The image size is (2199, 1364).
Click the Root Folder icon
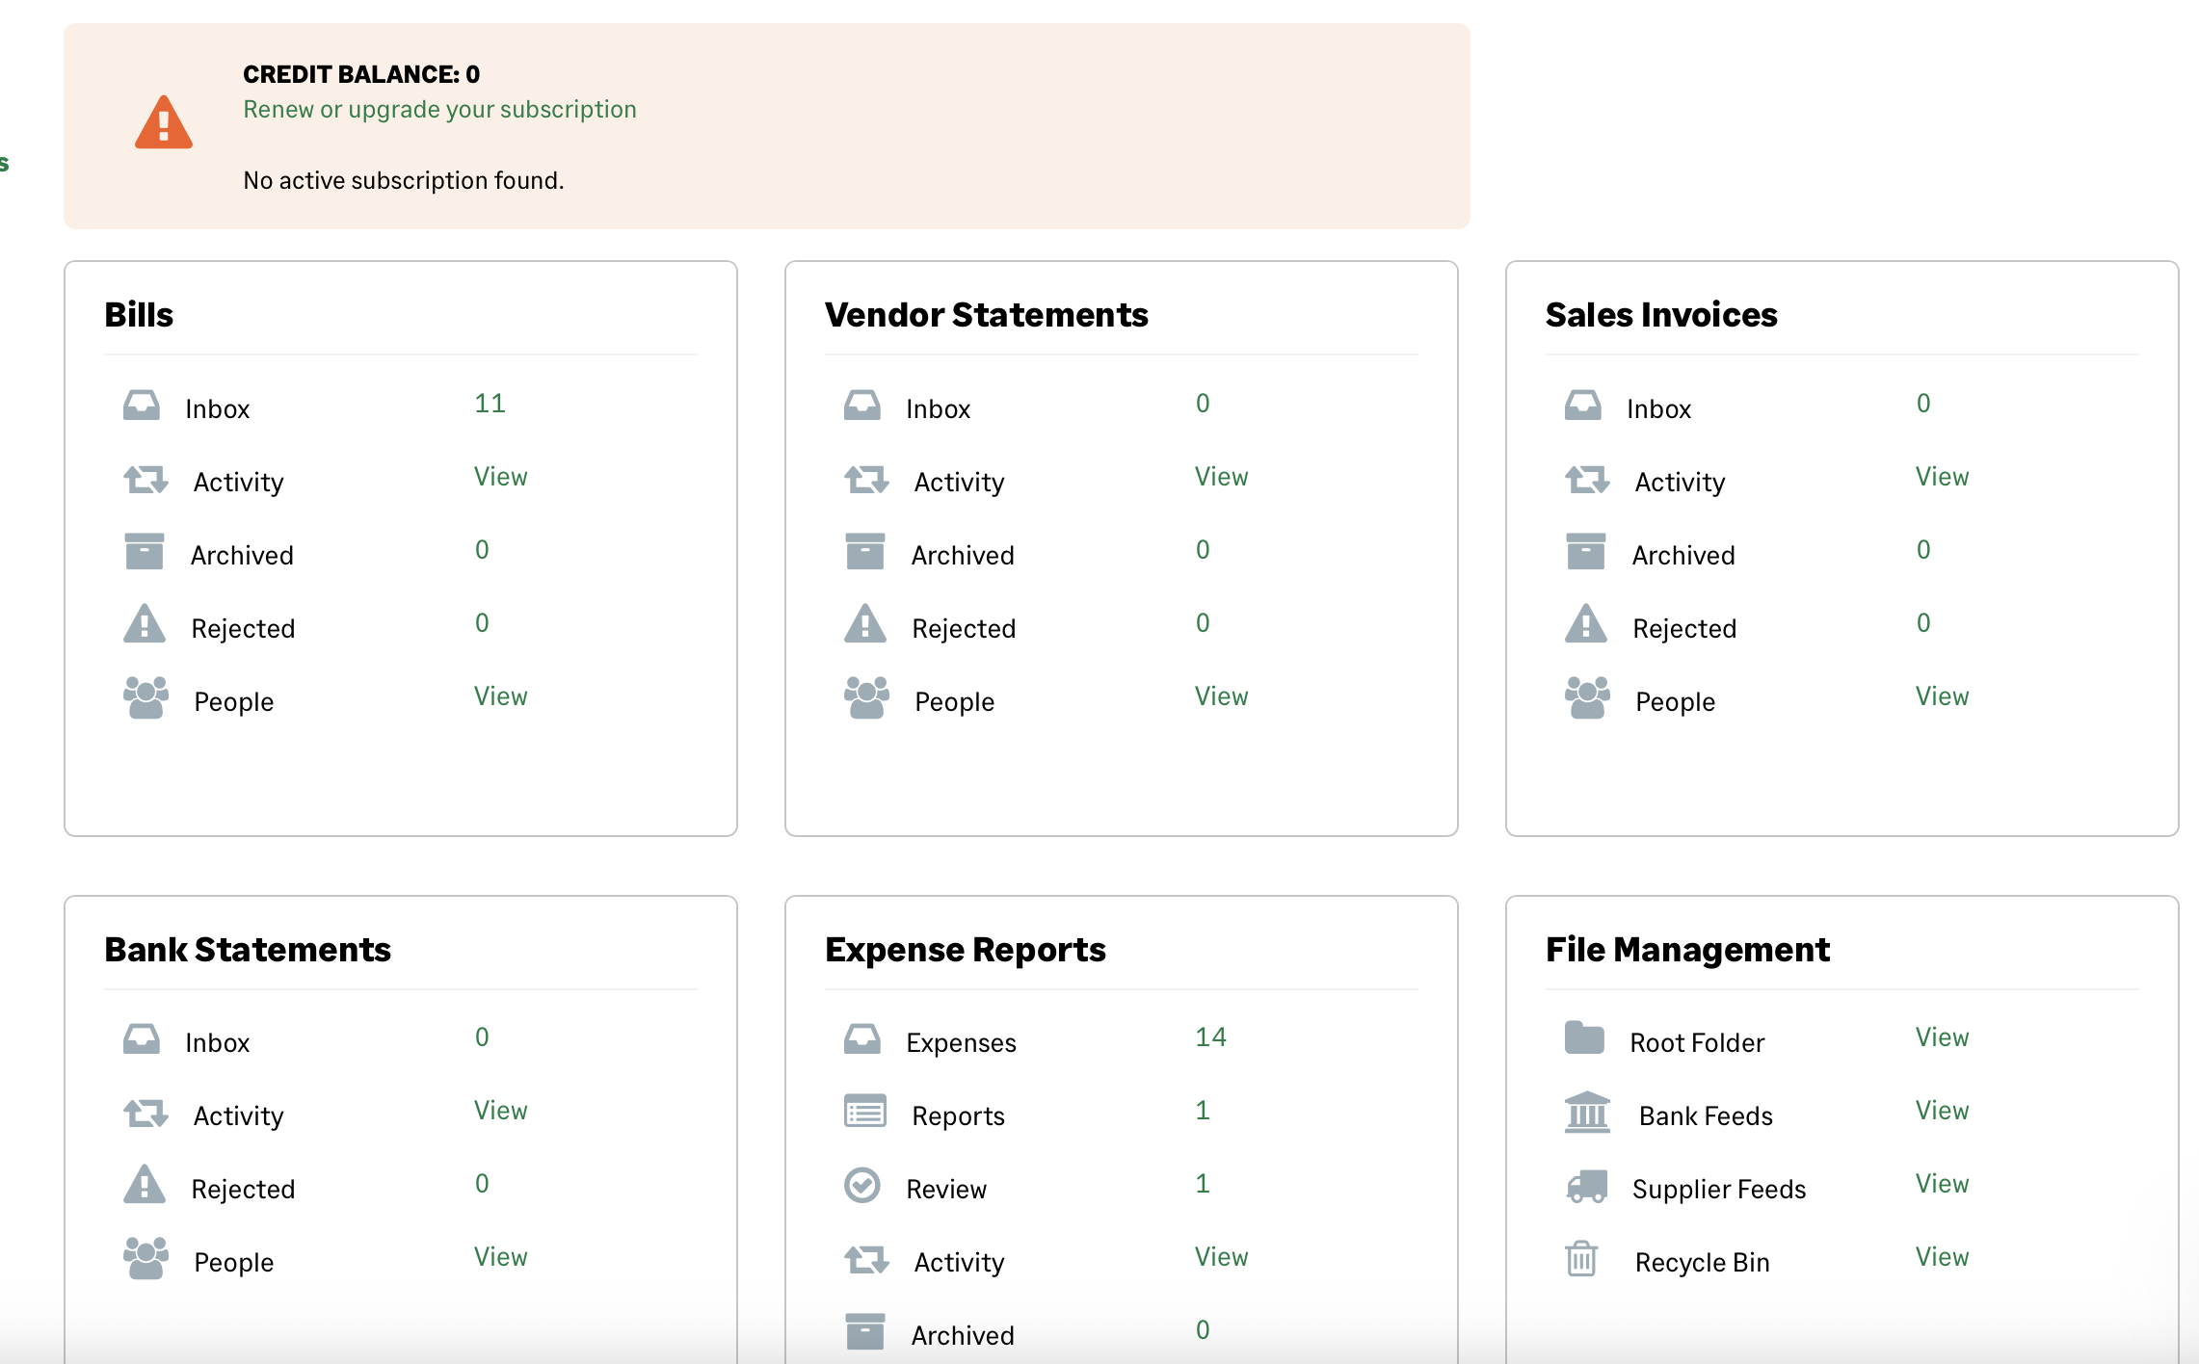tap(1584, 1037)
